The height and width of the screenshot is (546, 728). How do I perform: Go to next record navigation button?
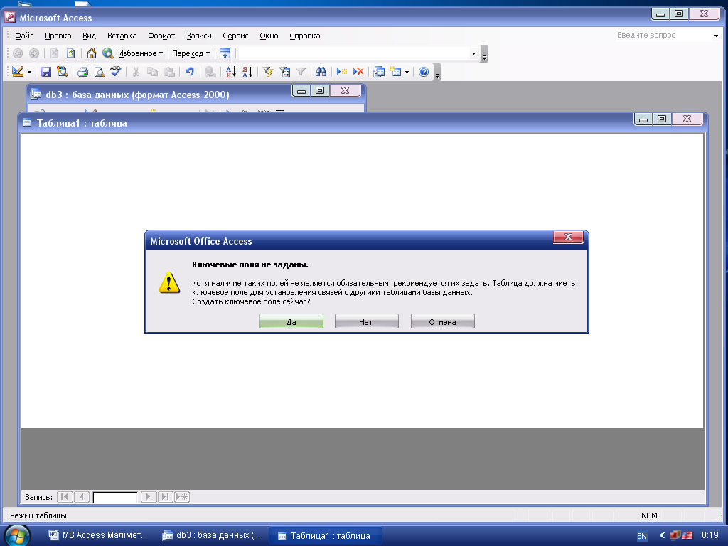(148, 497)
